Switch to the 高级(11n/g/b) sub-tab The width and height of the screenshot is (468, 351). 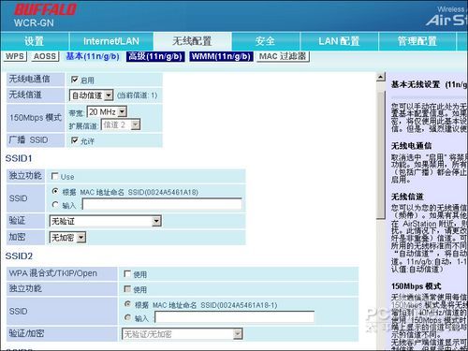155,56
